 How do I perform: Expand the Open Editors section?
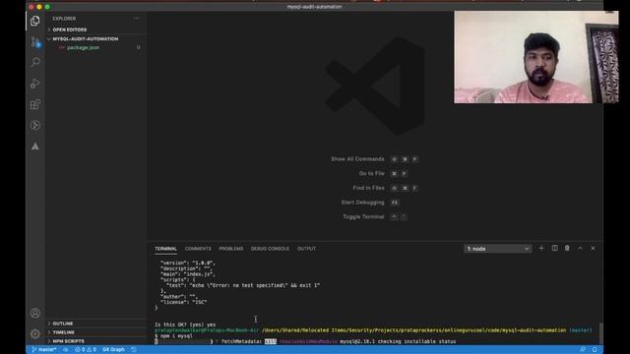pos(95,29)
